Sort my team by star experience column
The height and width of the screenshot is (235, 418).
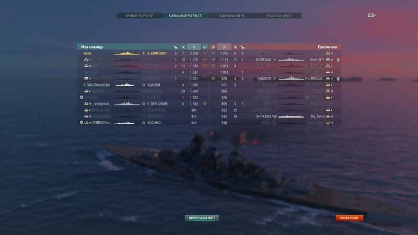[x=194, y=47]
